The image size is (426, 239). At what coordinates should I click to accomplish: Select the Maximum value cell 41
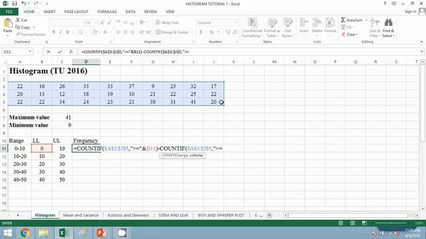tap(62, 118)
